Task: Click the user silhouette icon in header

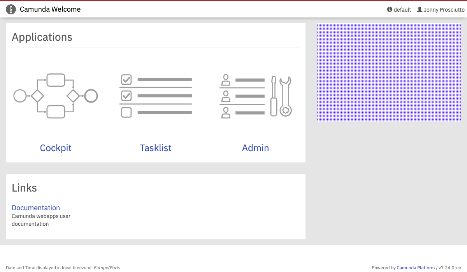Action: tap(420, 9)
